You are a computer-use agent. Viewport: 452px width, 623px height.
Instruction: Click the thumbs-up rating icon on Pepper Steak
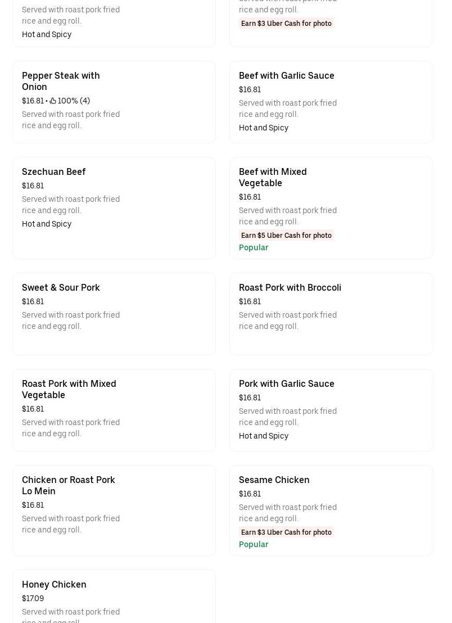pyautogui.click(x=53, y=101)
